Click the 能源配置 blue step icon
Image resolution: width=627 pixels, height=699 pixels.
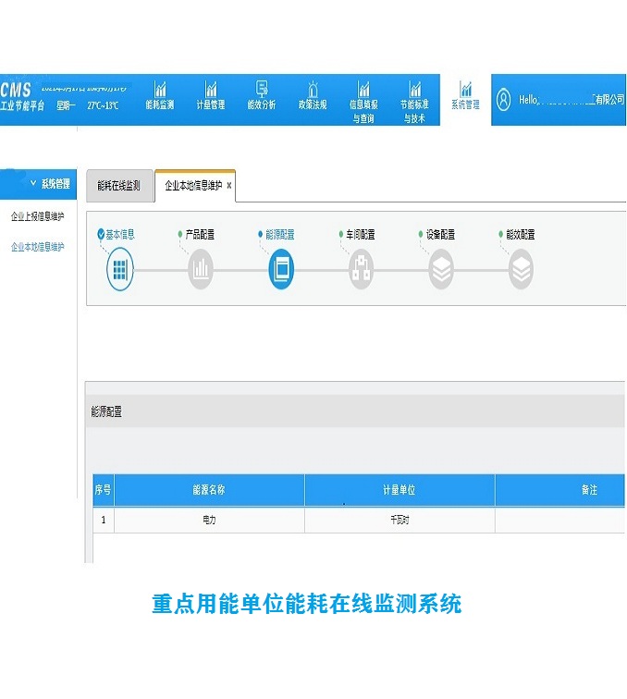pos(281,270)
